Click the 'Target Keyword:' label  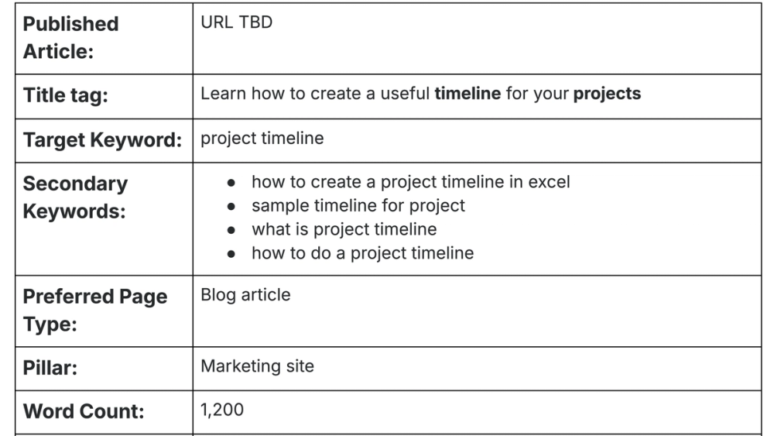(103, 140)
